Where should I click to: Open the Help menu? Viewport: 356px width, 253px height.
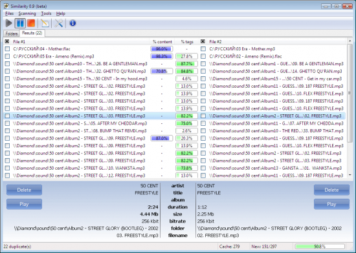(61, 14)
